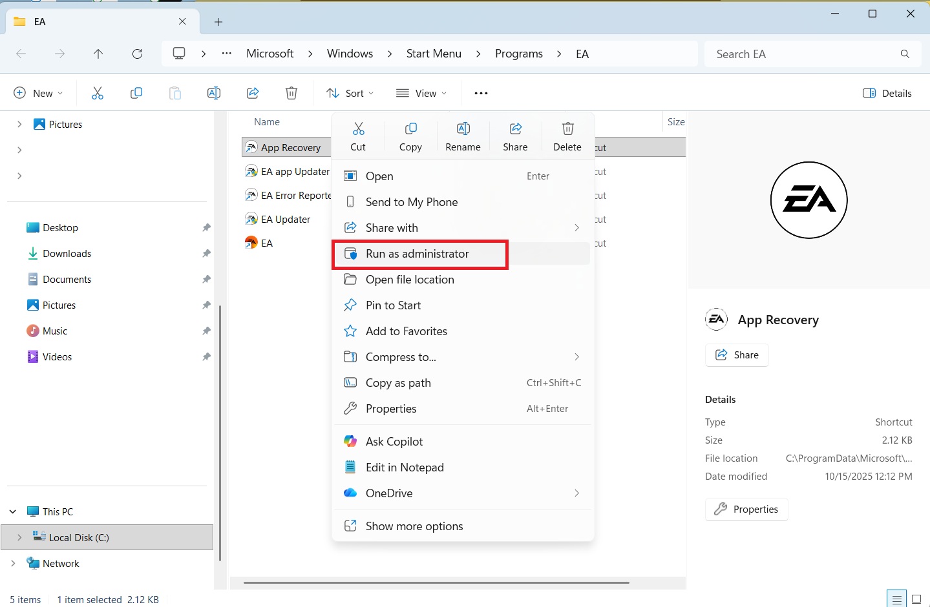Viewport: 930px width, 607px height.
Task: Expand Compress to... submenu
Action: [576, 357]
